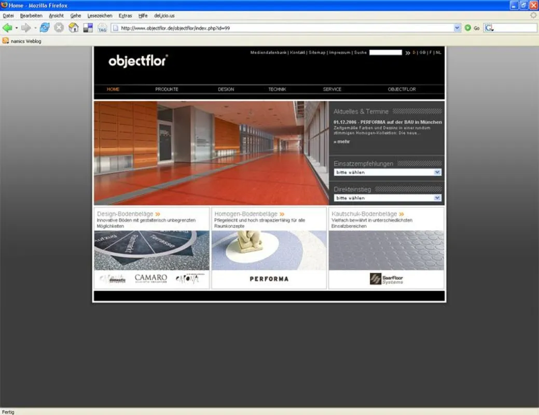Open the Impressum link

340,52
